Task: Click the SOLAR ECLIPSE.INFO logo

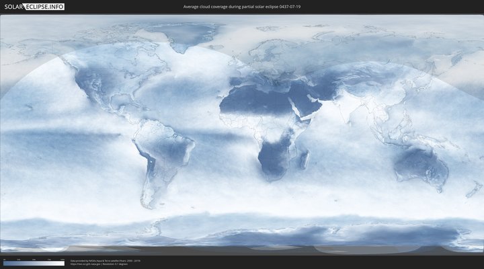Action: (x=34, y=7)
